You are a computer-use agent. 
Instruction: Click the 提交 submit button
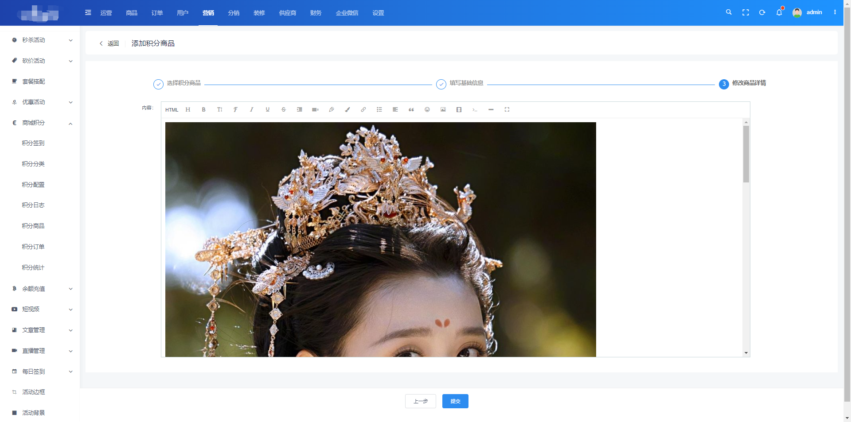[x=455, y=401]
